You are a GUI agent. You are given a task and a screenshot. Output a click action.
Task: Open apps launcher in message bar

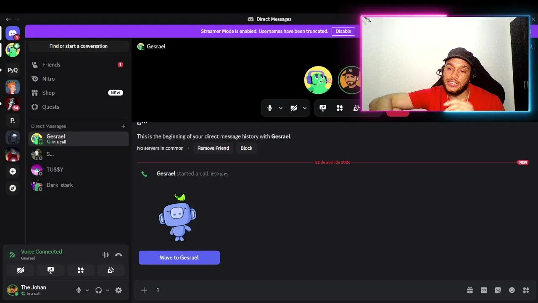tap(526, 290)
